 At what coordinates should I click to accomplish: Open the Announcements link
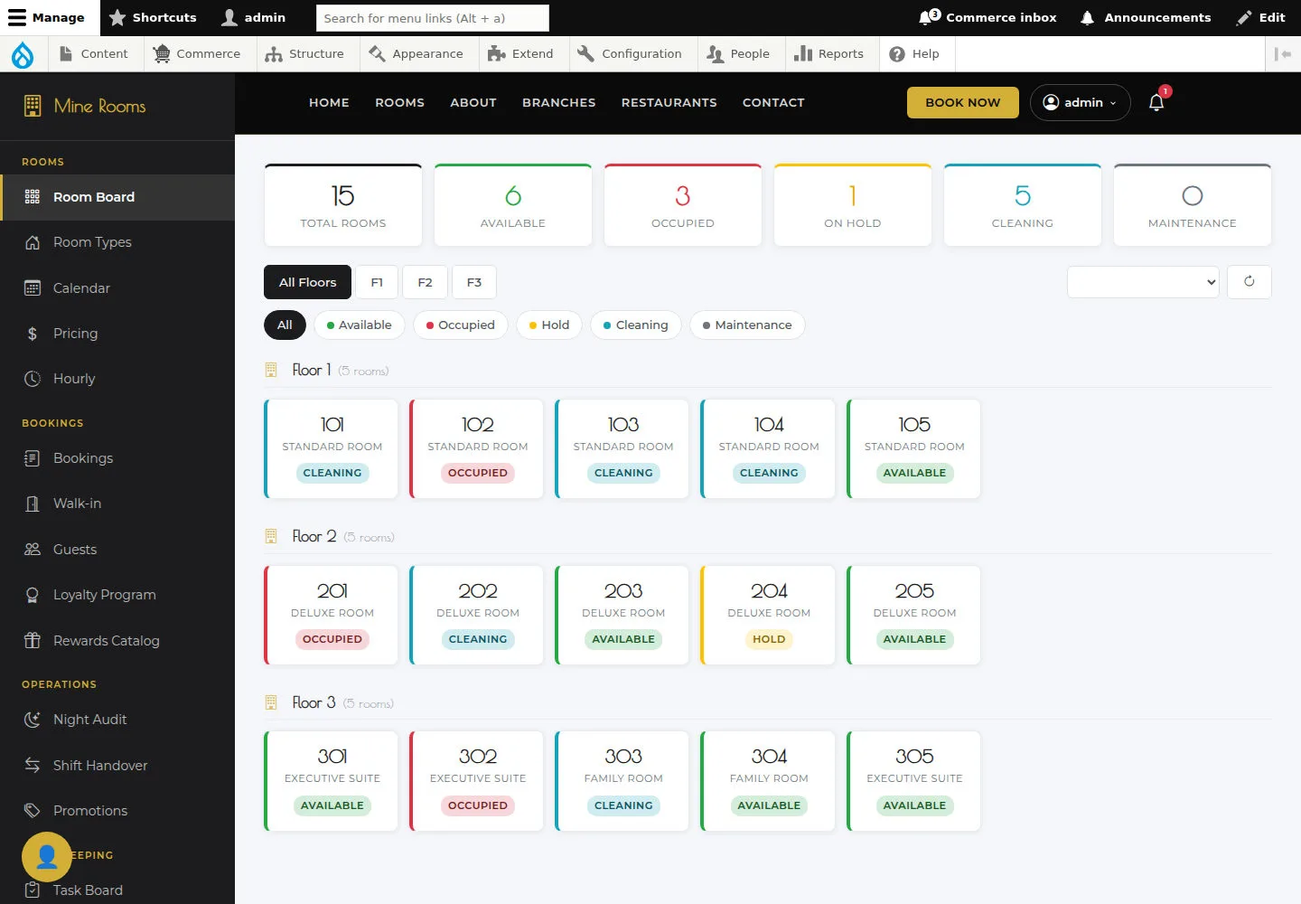point(1146,17)
